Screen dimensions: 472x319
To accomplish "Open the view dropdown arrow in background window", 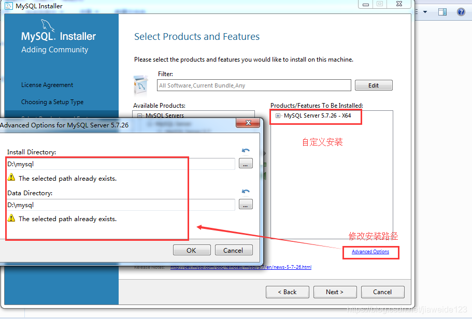I will 425,12.
